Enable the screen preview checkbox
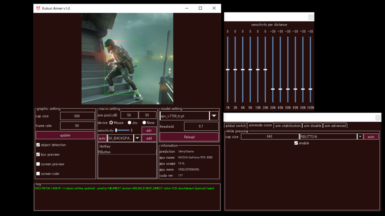The width and height of the screenshot is (385, 216). click(38, 164)
